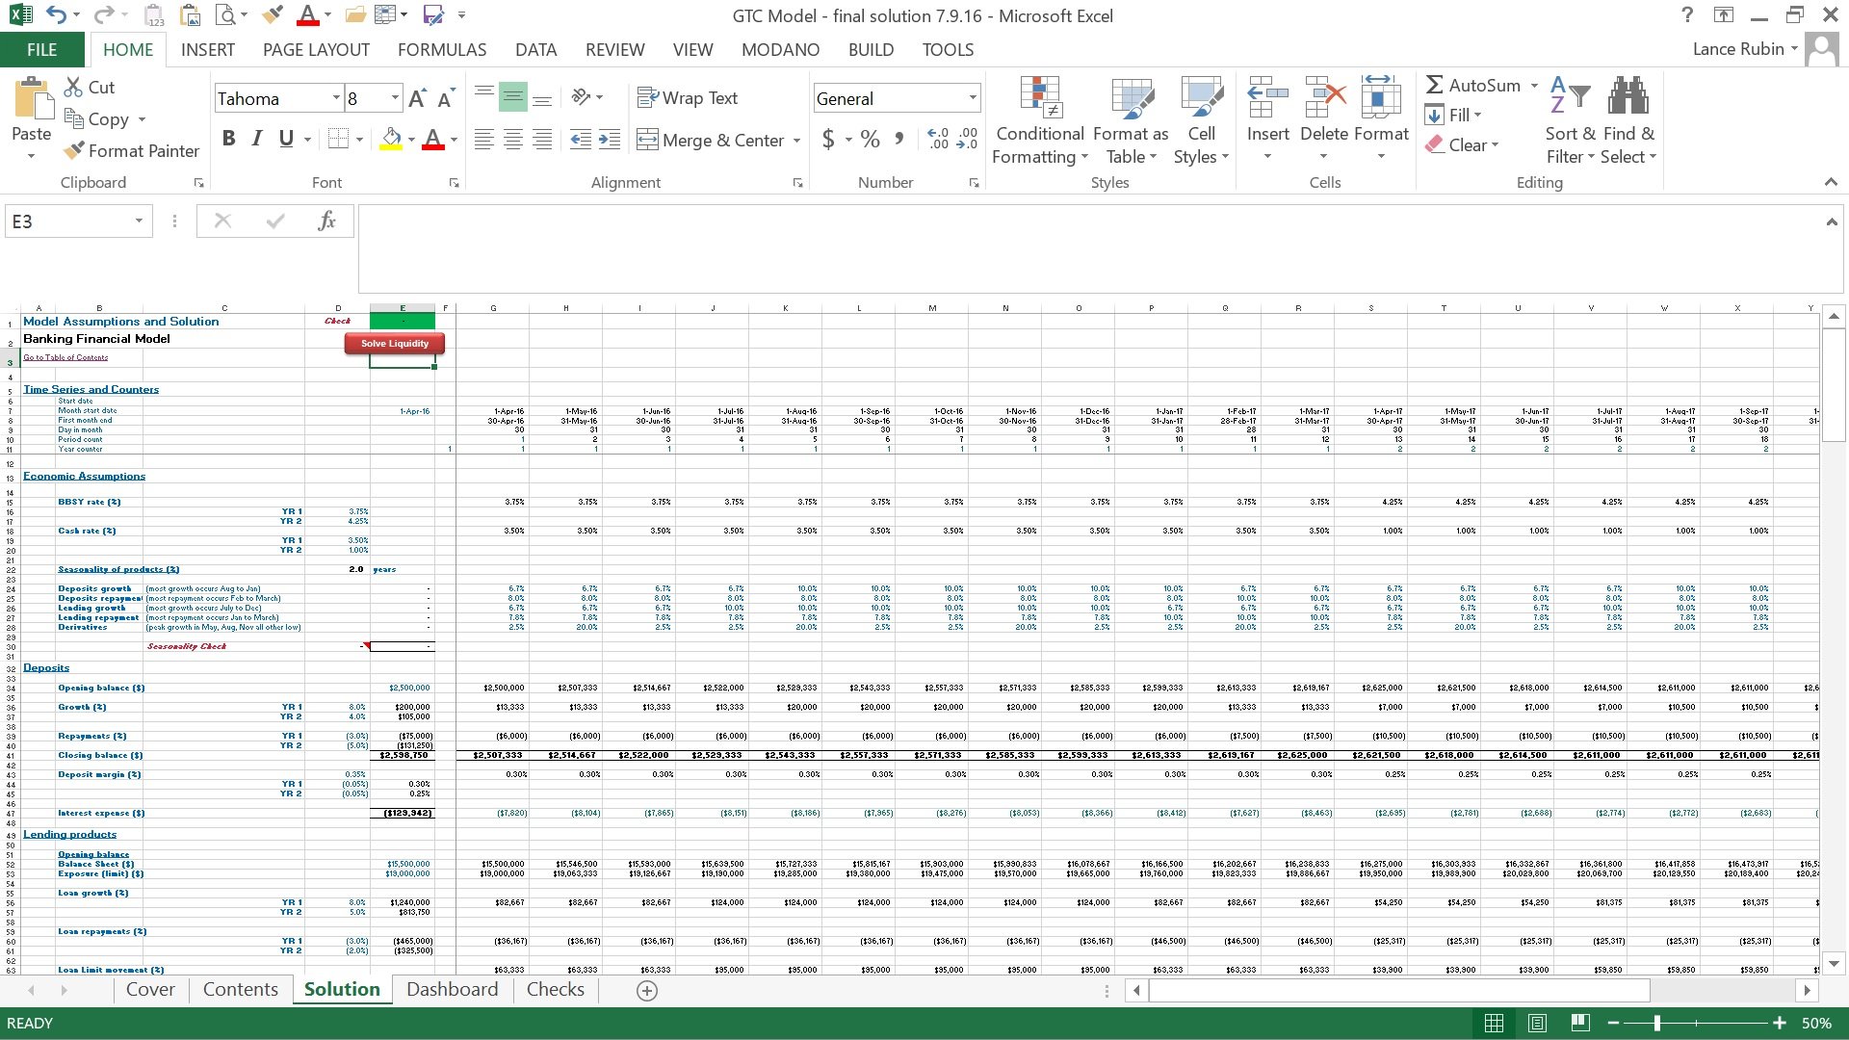The image size is (1849, 1040).
Task: Click the Solve Liquidity button
Action: (x=395, y=344)
